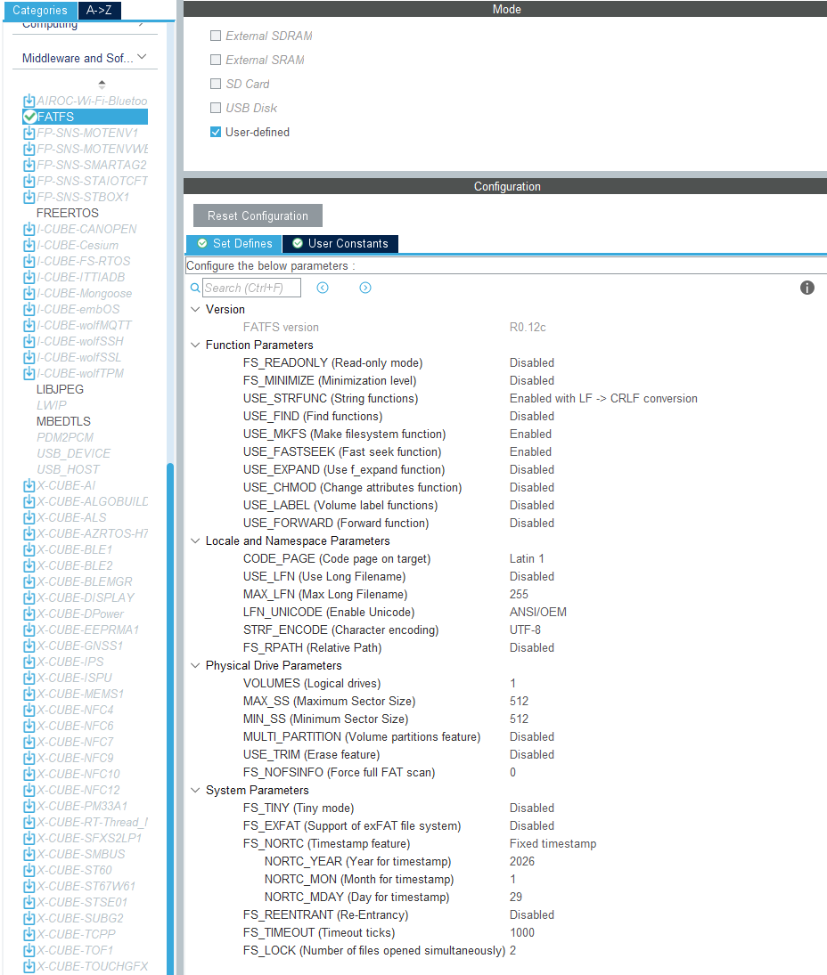Viewport: 827px width, 975px height.
Task: Toggle the SD Card checkbox
Action: pyautogui.click(x=216, y=84)
